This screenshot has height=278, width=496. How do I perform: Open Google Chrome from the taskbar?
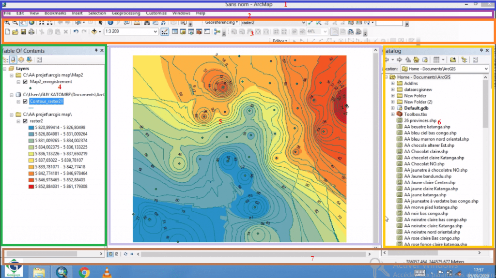tap(84, 272)
